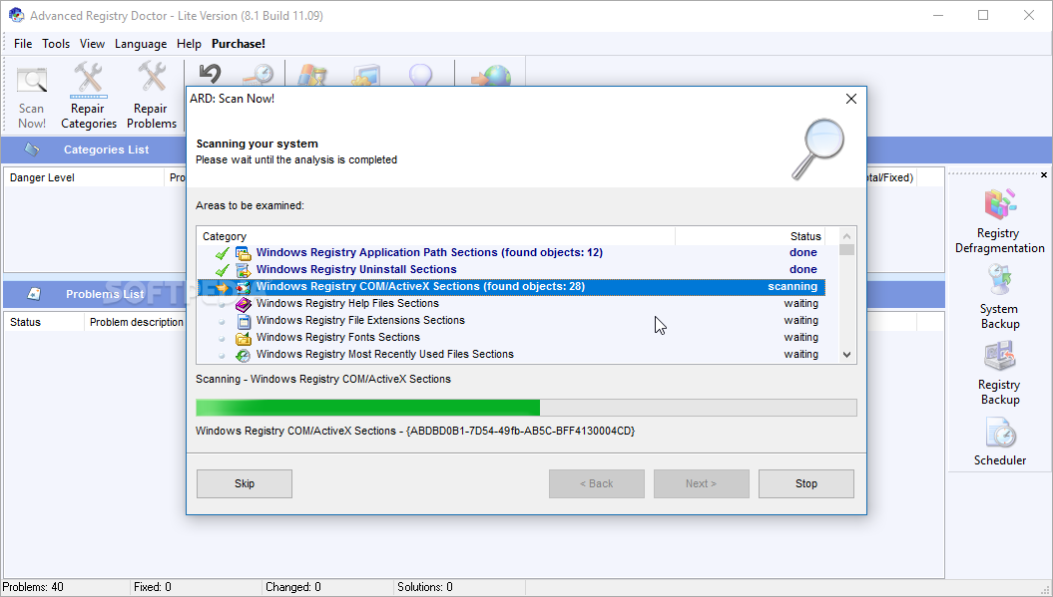Open the Repair Problems tool

[x=151, y=96]
